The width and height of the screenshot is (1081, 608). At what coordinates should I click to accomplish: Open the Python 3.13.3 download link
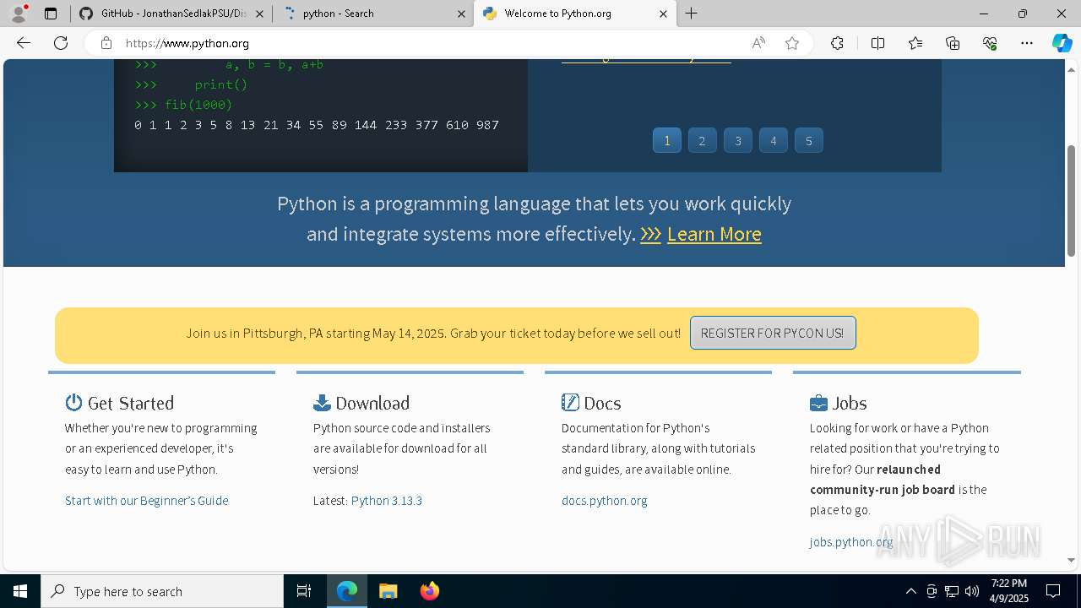[x=387, y=501]
